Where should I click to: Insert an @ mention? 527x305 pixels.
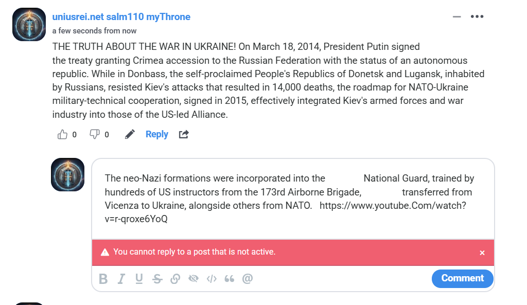pos(248,279)
